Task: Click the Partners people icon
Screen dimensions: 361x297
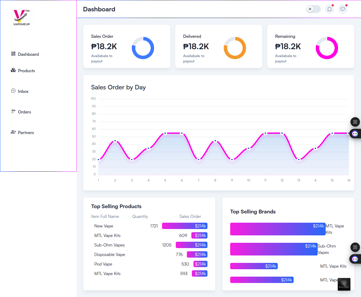Action: 13,132
